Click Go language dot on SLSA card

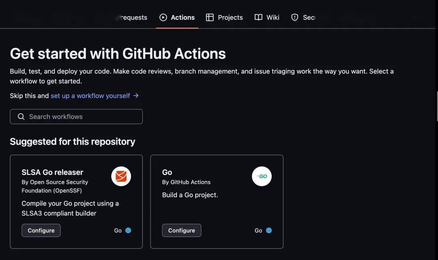pyautogui.click(x=128, y=230)
